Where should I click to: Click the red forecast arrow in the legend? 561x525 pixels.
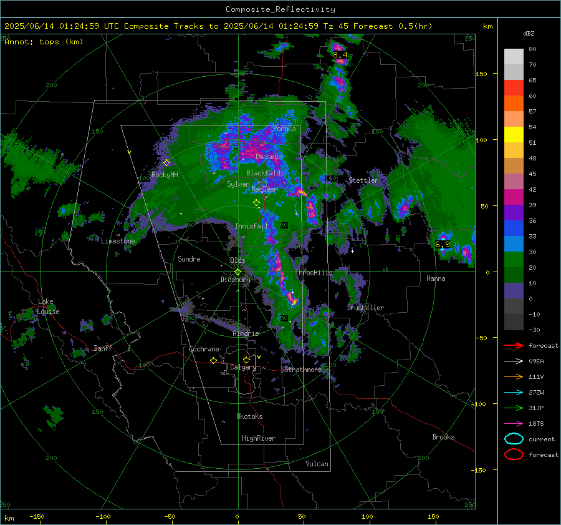click(514, 345)
